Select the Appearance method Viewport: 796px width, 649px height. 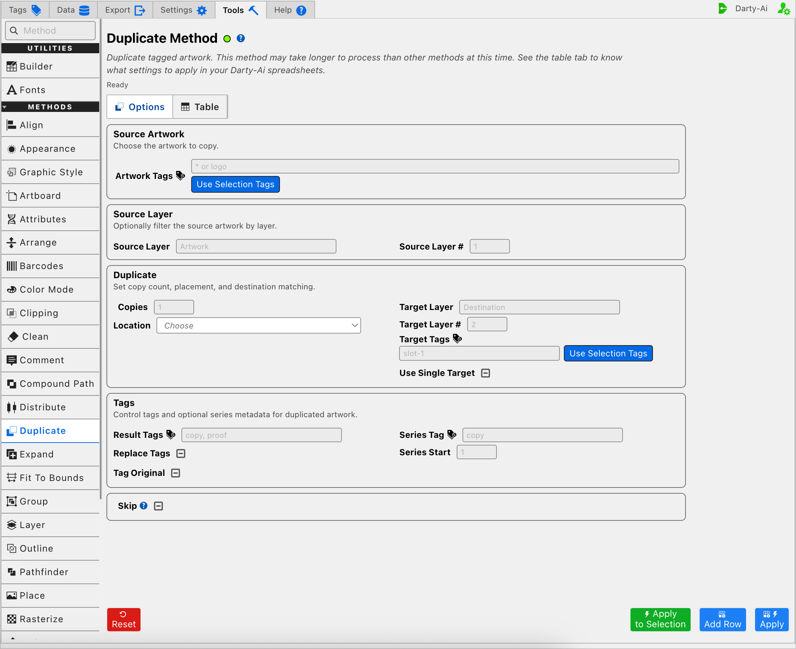point(50,149)
